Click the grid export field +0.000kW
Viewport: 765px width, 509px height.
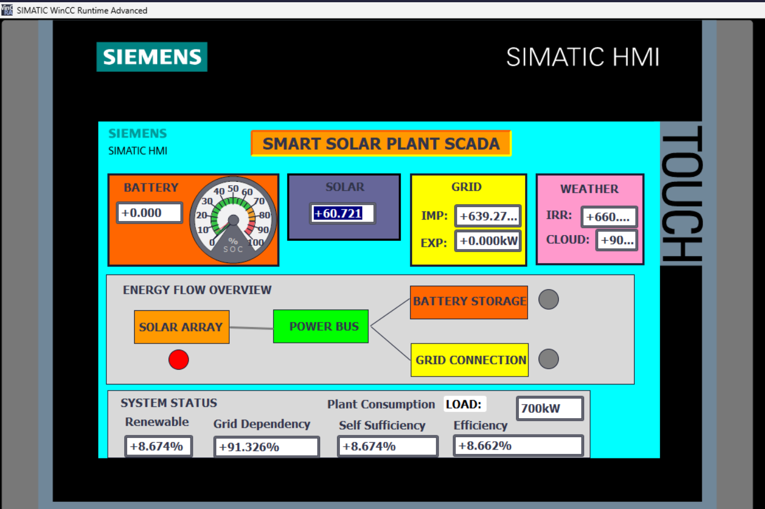(488, 241)
